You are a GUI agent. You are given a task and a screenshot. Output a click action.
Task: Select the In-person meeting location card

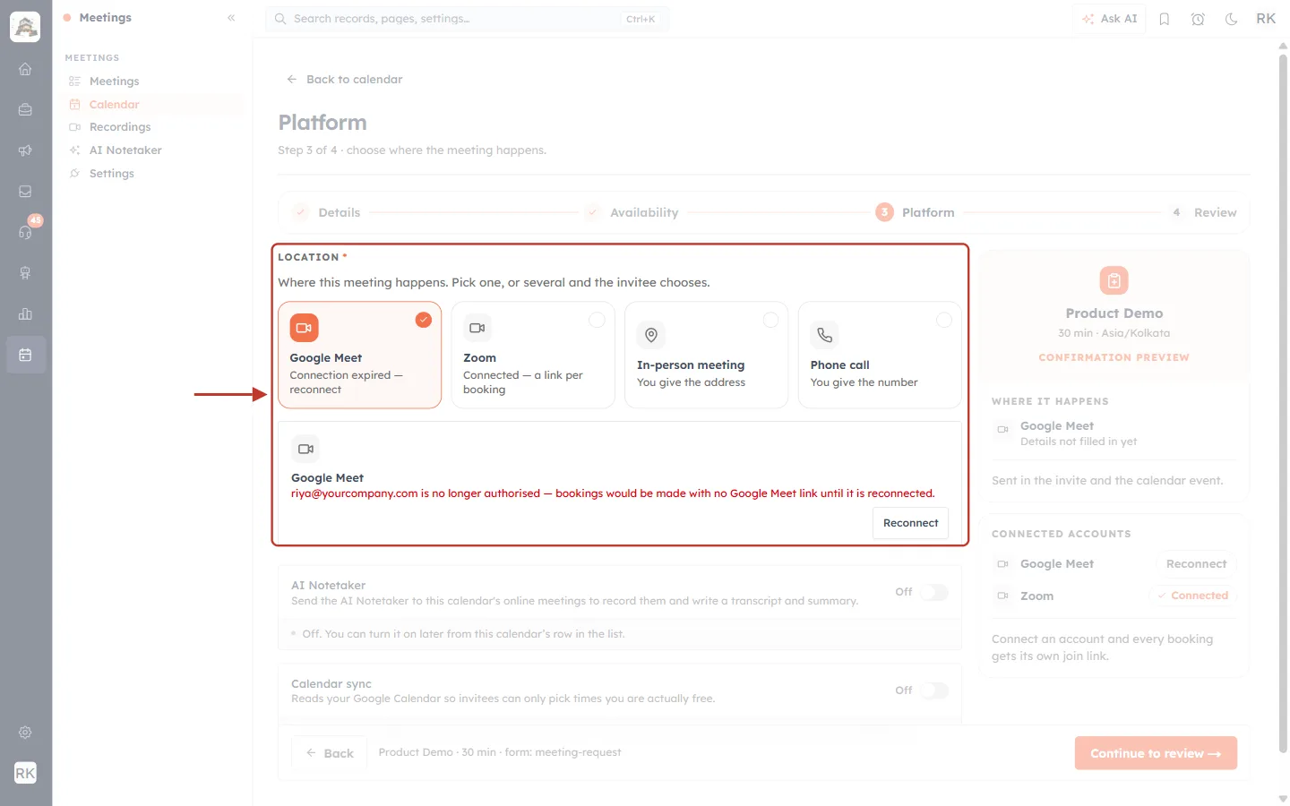[x=706, y=355]
